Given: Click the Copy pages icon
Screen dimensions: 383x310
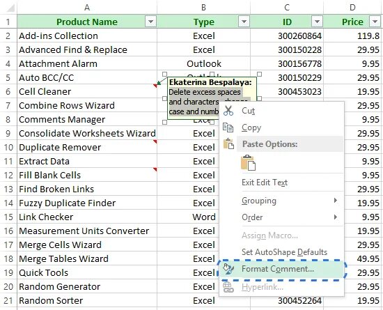Looking at the screenshot, I should pos(228,127).
